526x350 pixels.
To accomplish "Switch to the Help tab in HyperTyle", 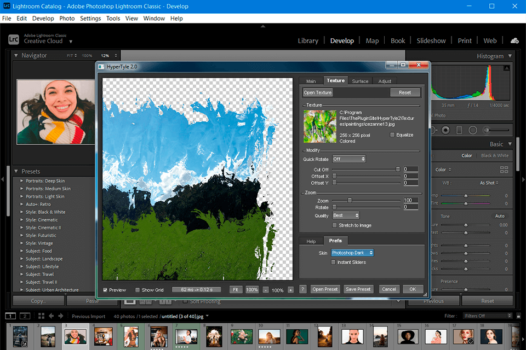I will [x=311, y=241].
